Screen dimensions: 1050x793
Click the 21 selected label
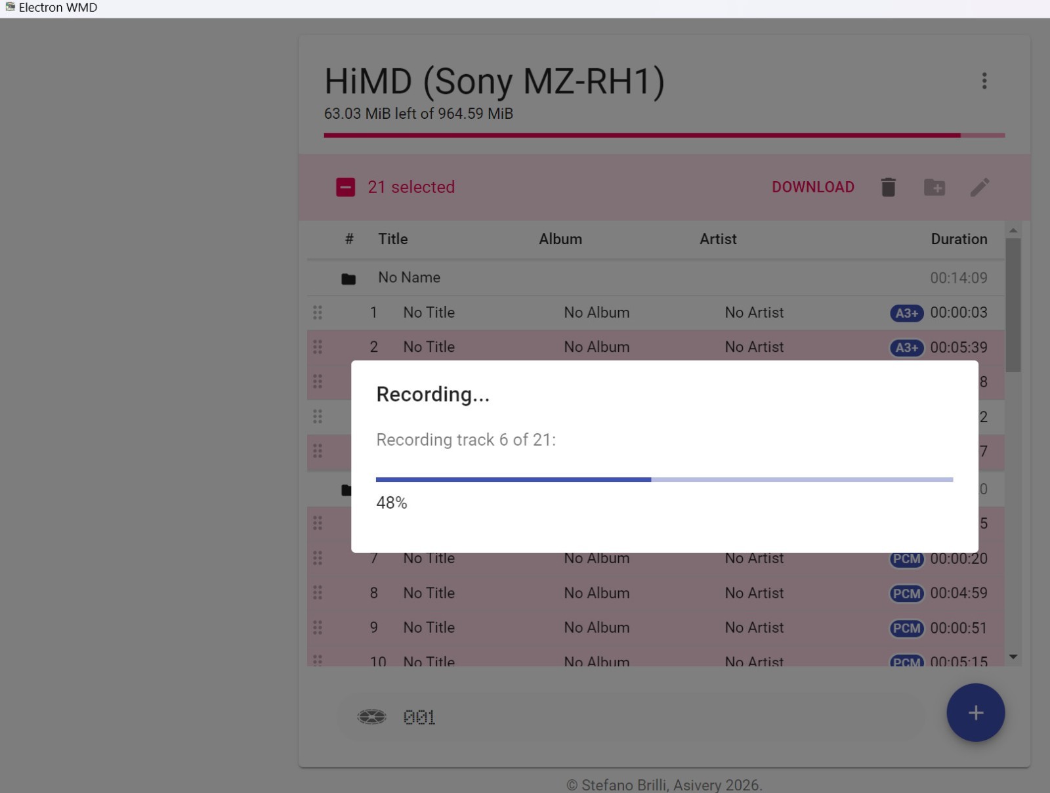(411, 187)
